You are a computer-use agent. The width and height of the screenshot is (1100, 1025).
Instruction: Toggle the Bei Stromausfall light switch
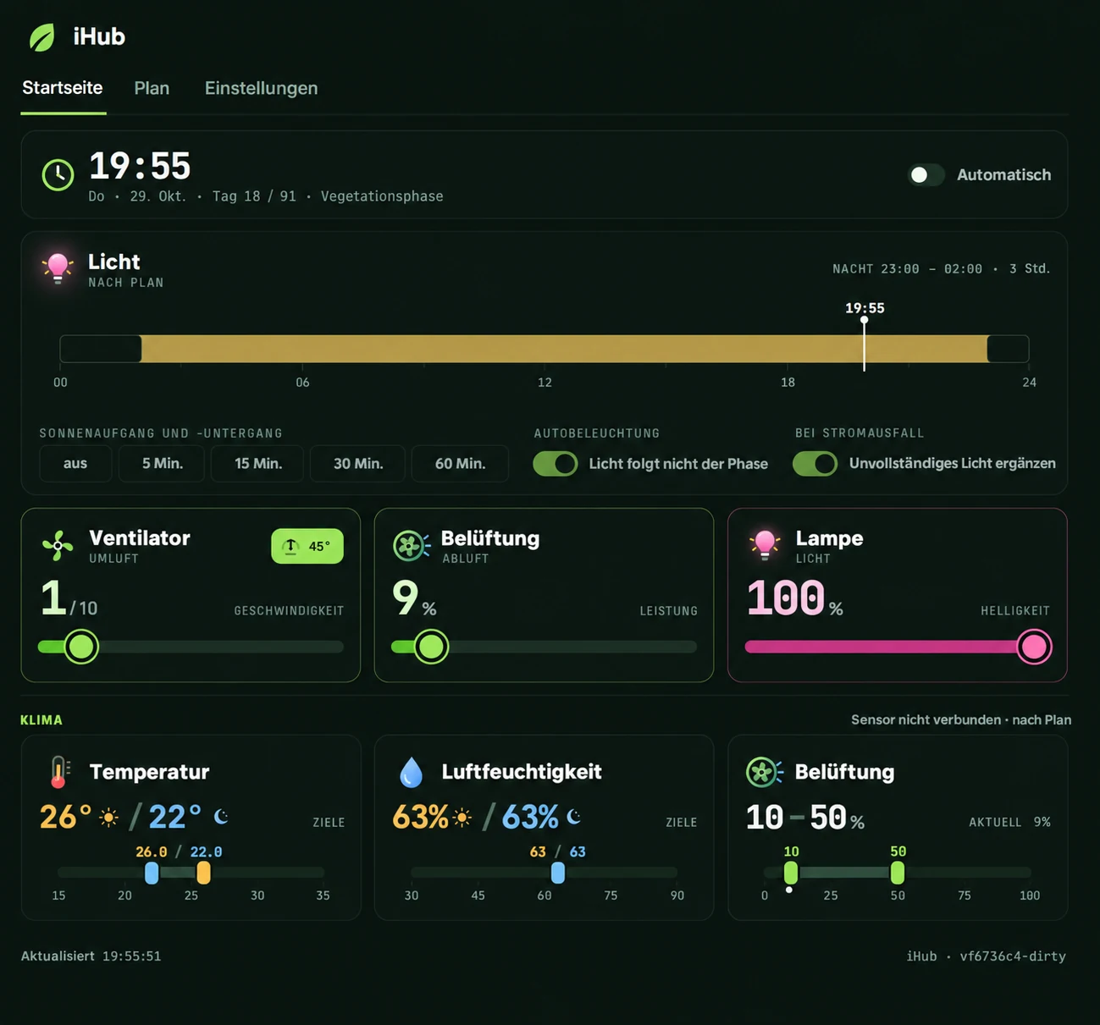pos(815,464)
